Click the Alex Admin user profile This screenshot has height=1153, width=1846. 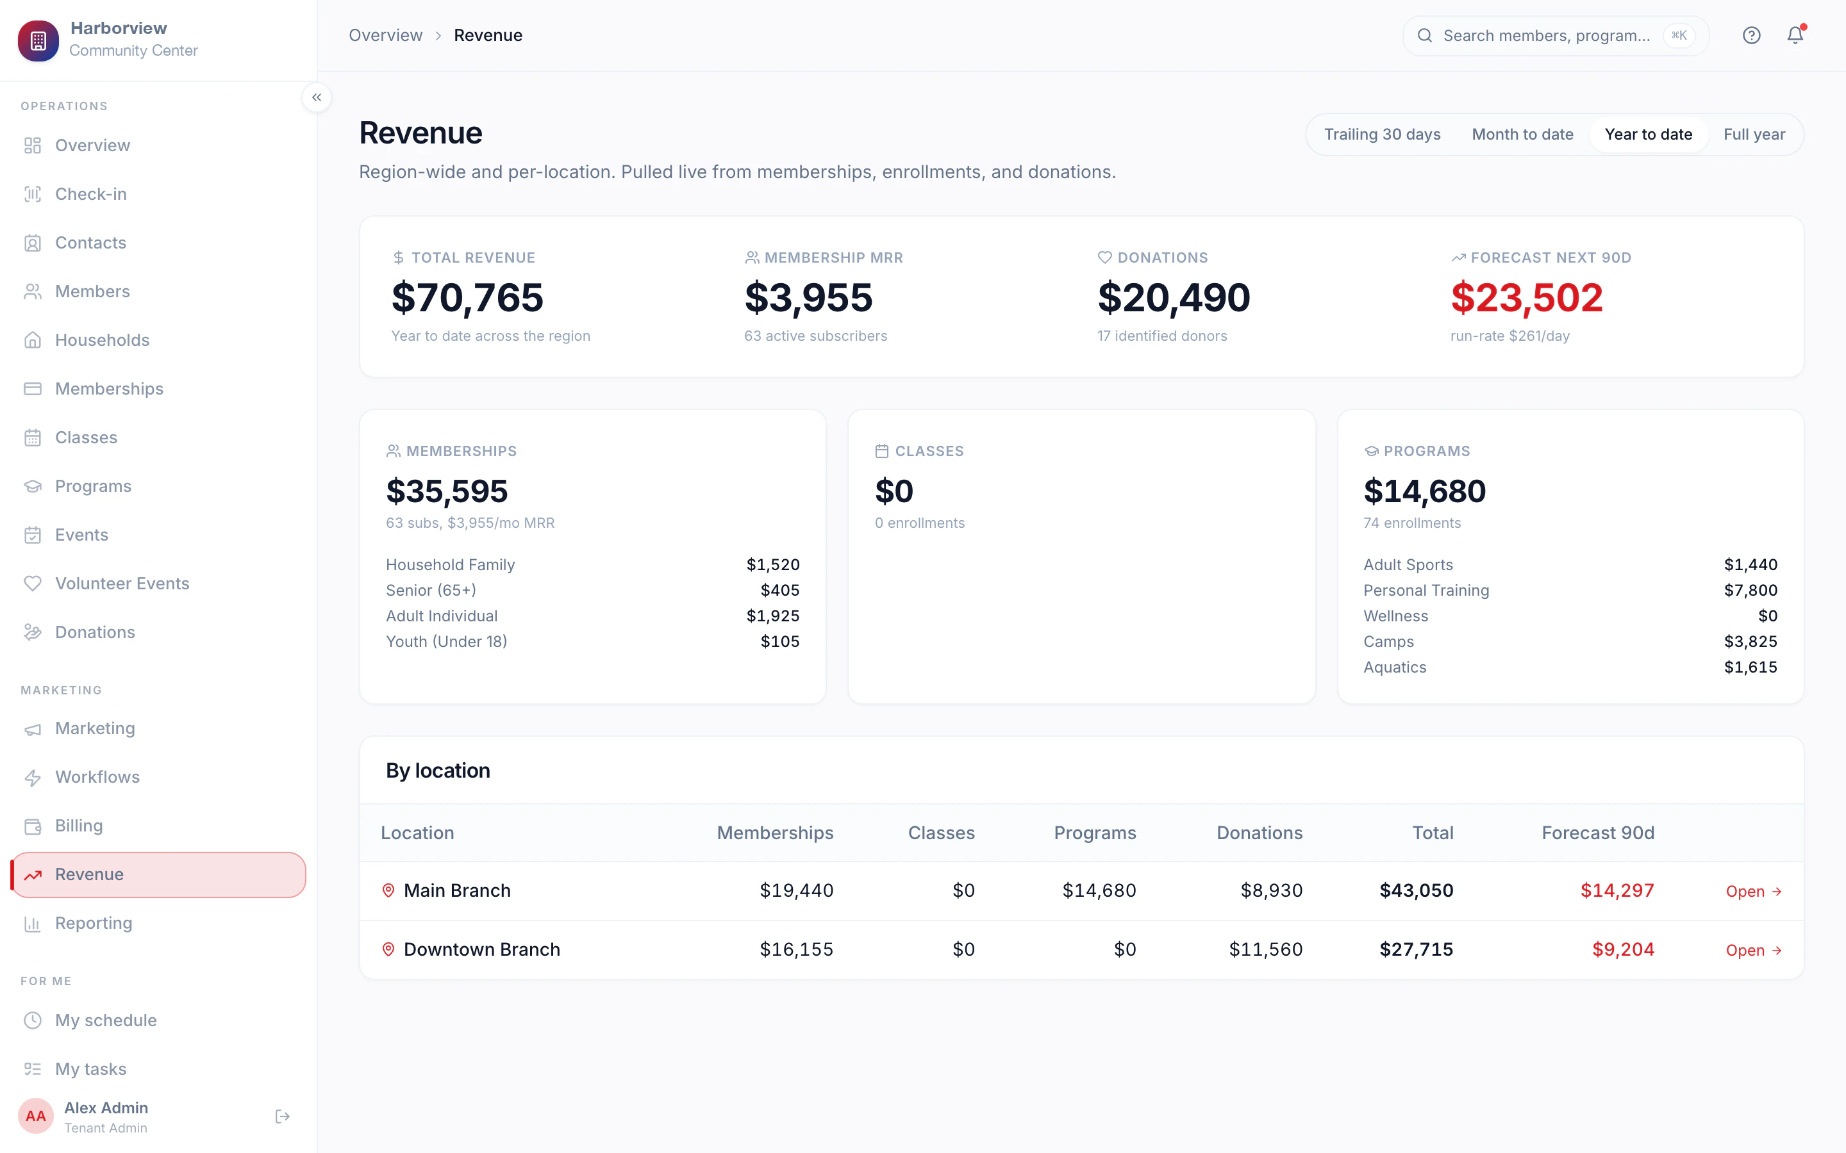[x=107, y=1116]
